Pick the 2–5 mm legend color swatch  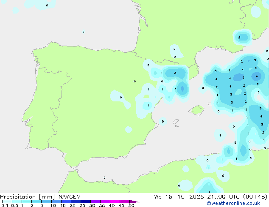[36, 202]
